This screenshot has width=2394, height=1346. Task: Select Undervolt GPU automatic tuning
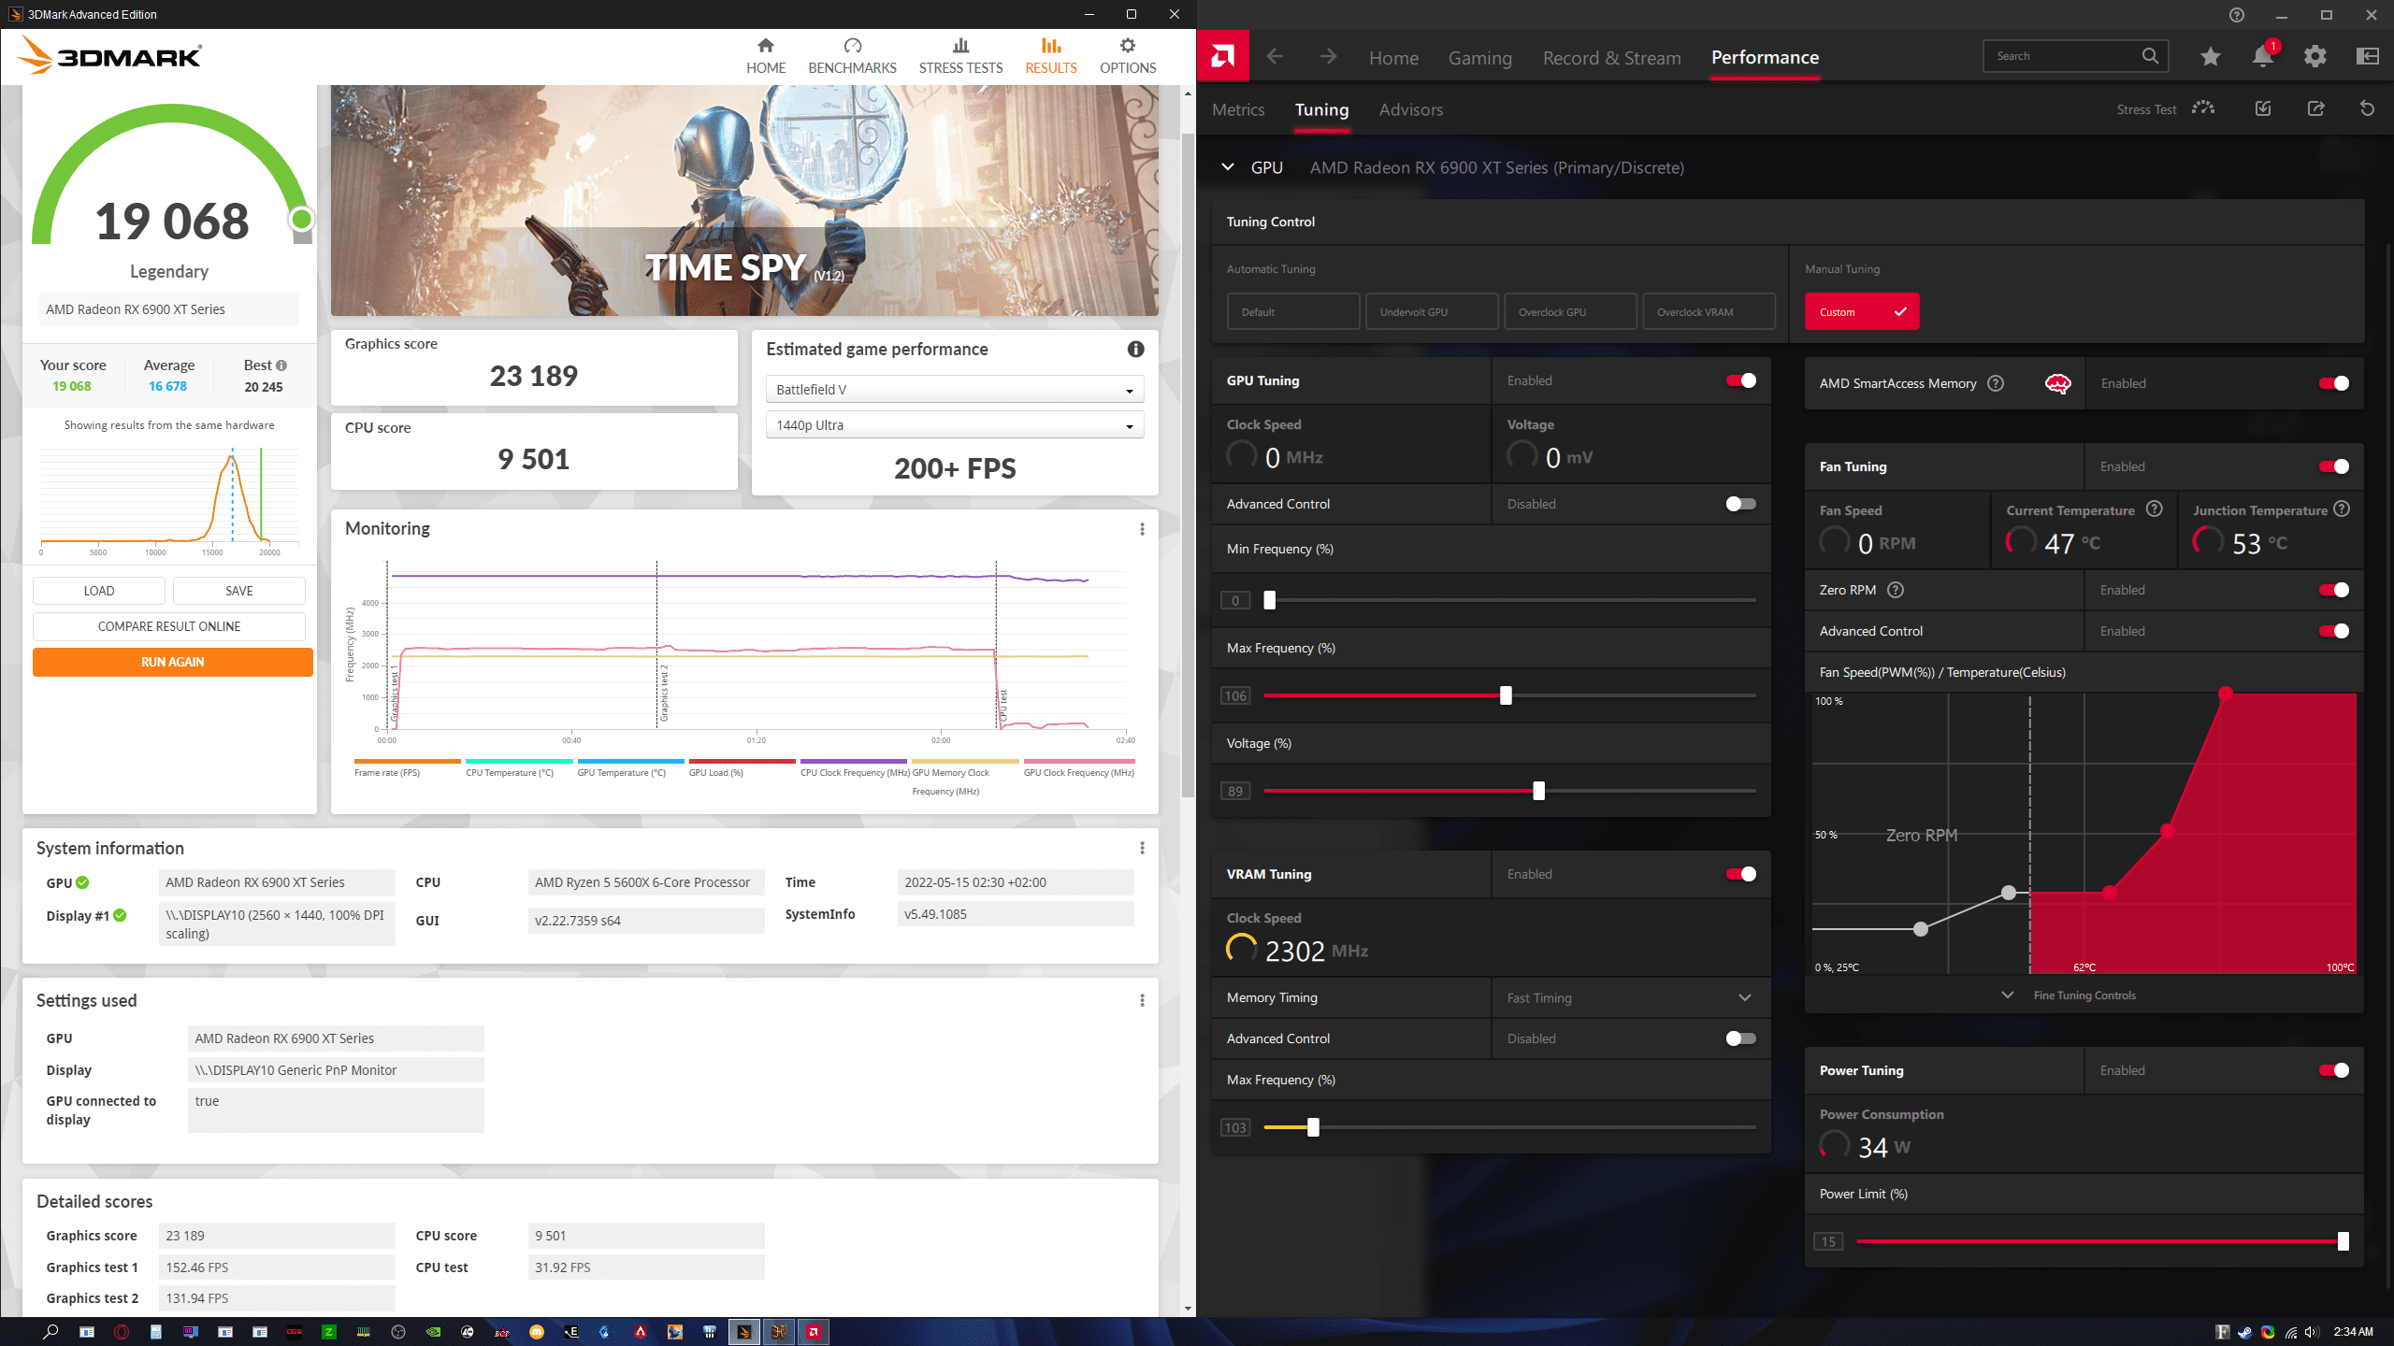pyautogui.click(x=1432, y=311)
